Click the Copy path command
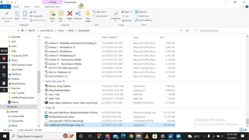249x140 pixels. (36, 16)
